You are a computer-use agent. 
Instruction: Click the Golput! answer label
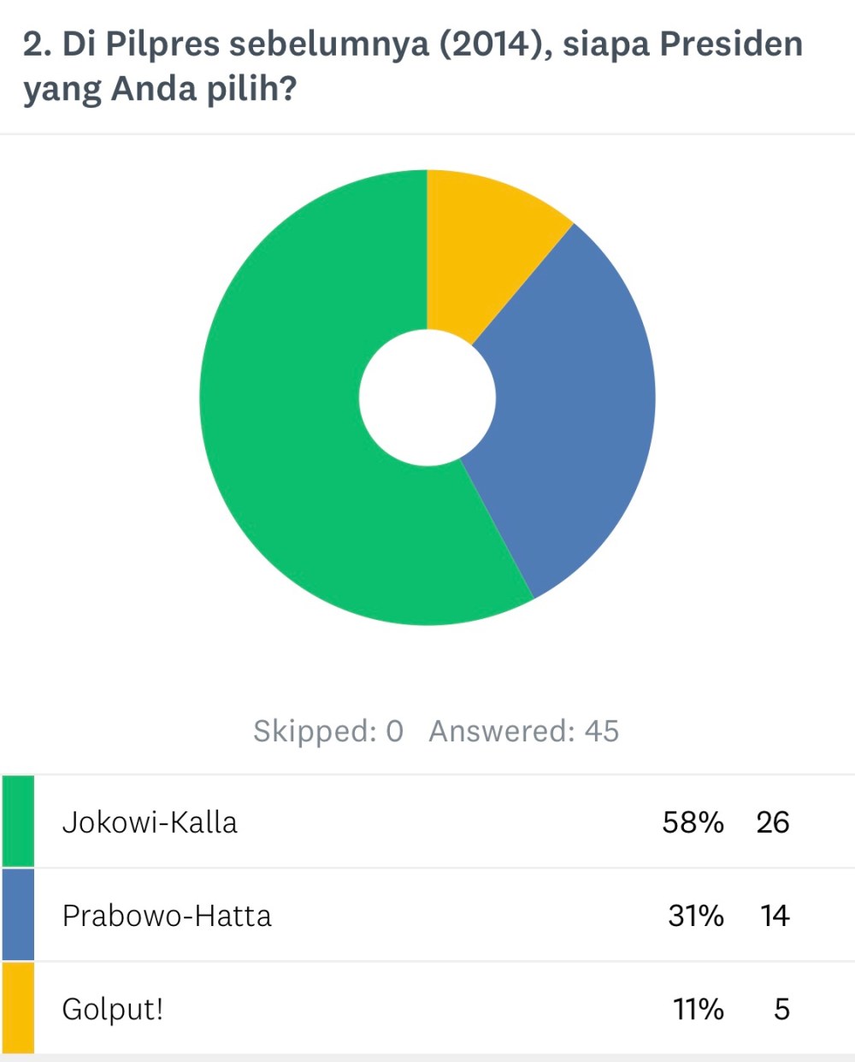click(113, 1009)
